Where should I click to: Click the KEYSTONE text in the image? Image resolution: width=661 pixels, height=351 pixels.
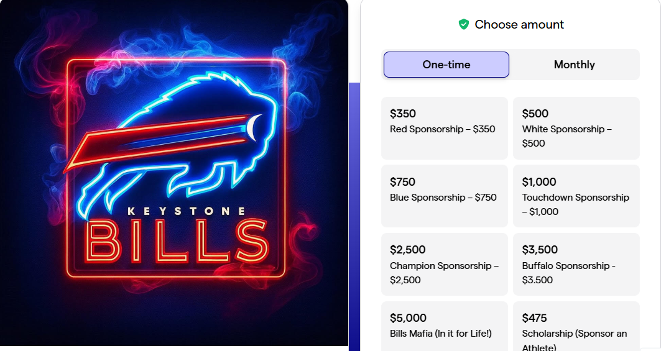[x=186, y=211]
